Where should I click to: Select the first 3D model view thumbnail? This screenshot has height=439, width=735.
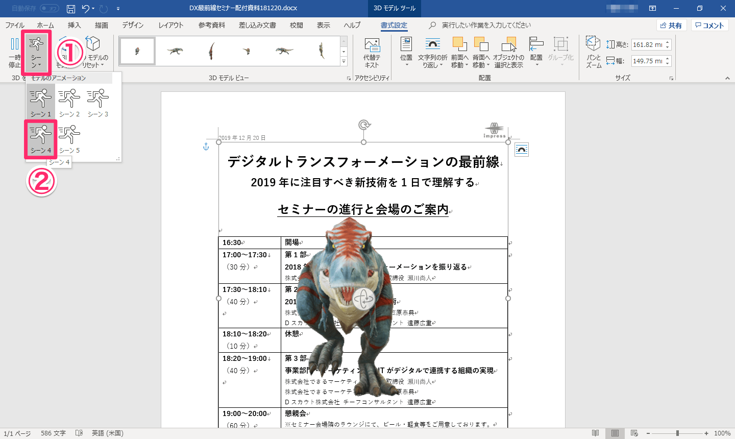pyautogui.click(x=137, y=51)
